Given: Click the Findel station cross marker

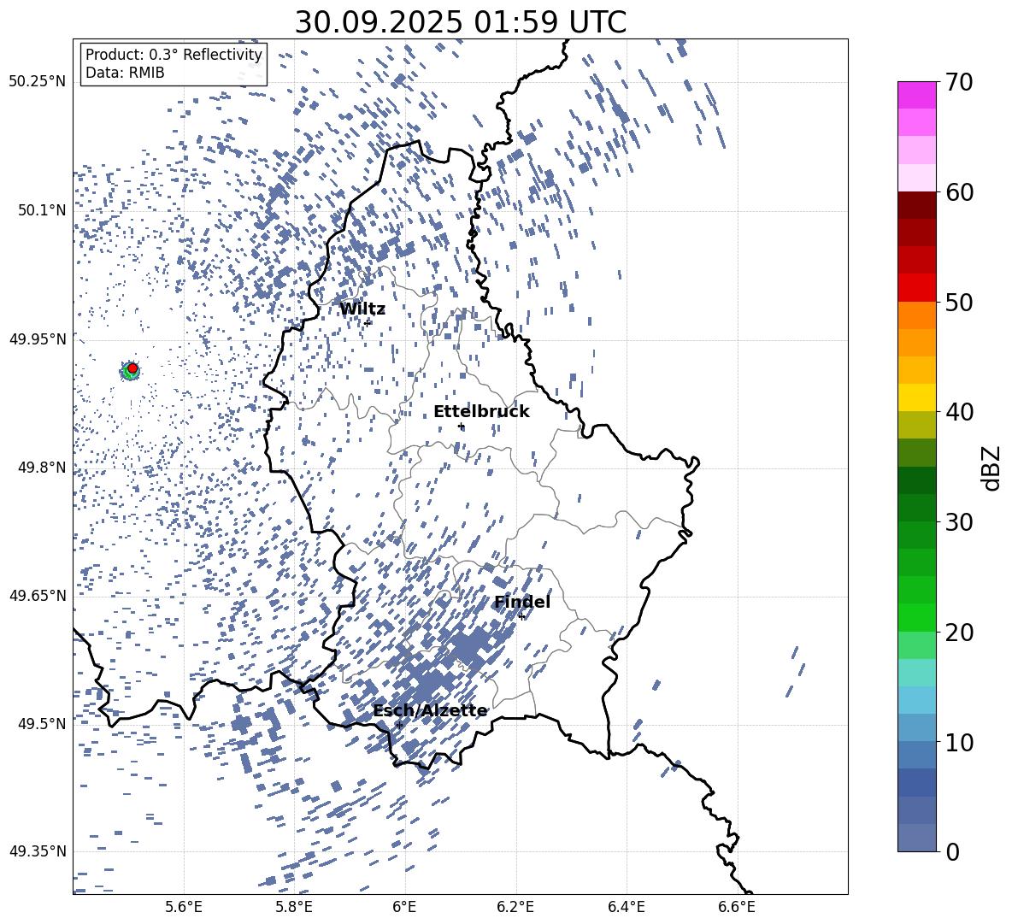Looking at the screenshot, I should coord(521,616).
